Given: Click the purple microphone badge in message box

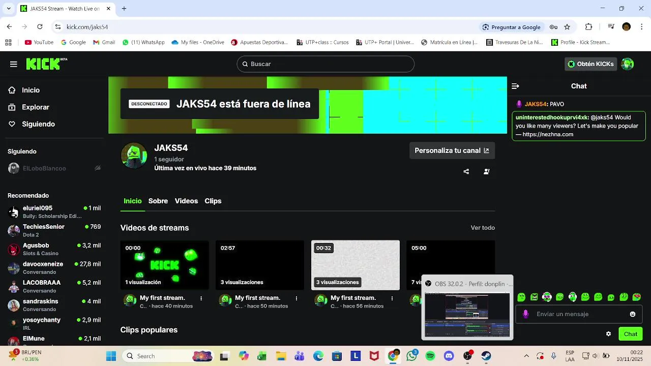Looking at the screenshot, I should [525, 314].
